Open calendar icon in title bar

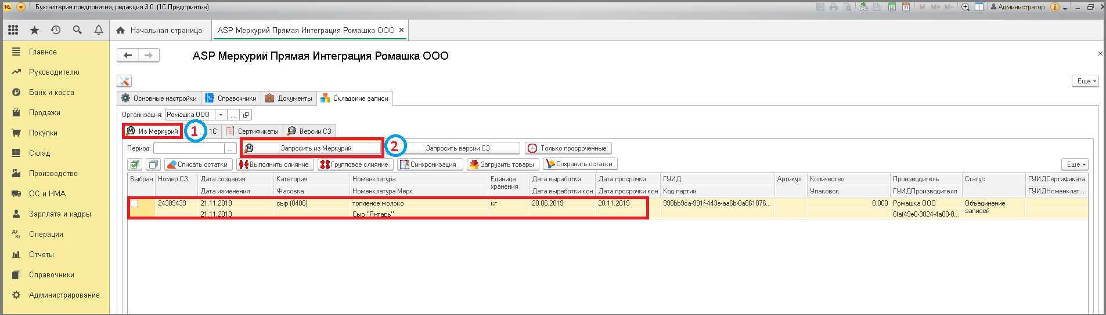(906, 7)
